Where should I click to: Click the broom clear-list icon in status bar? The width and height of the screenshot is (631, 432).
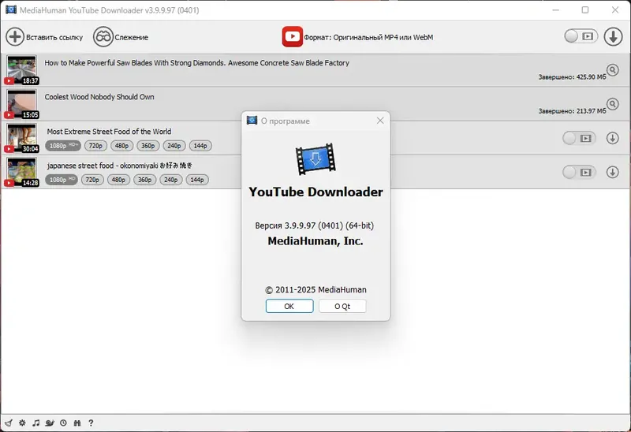(9, 423)
